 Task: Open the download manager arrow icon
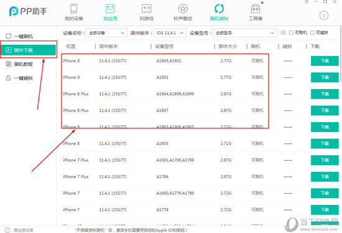click(324, 16)
